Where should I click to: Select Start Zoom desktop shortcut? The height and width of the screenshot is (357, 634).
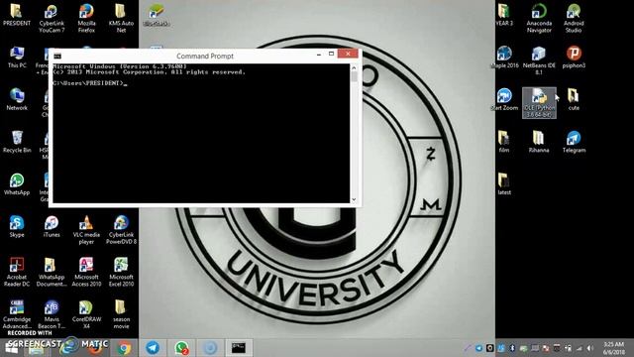coord(504,99)
